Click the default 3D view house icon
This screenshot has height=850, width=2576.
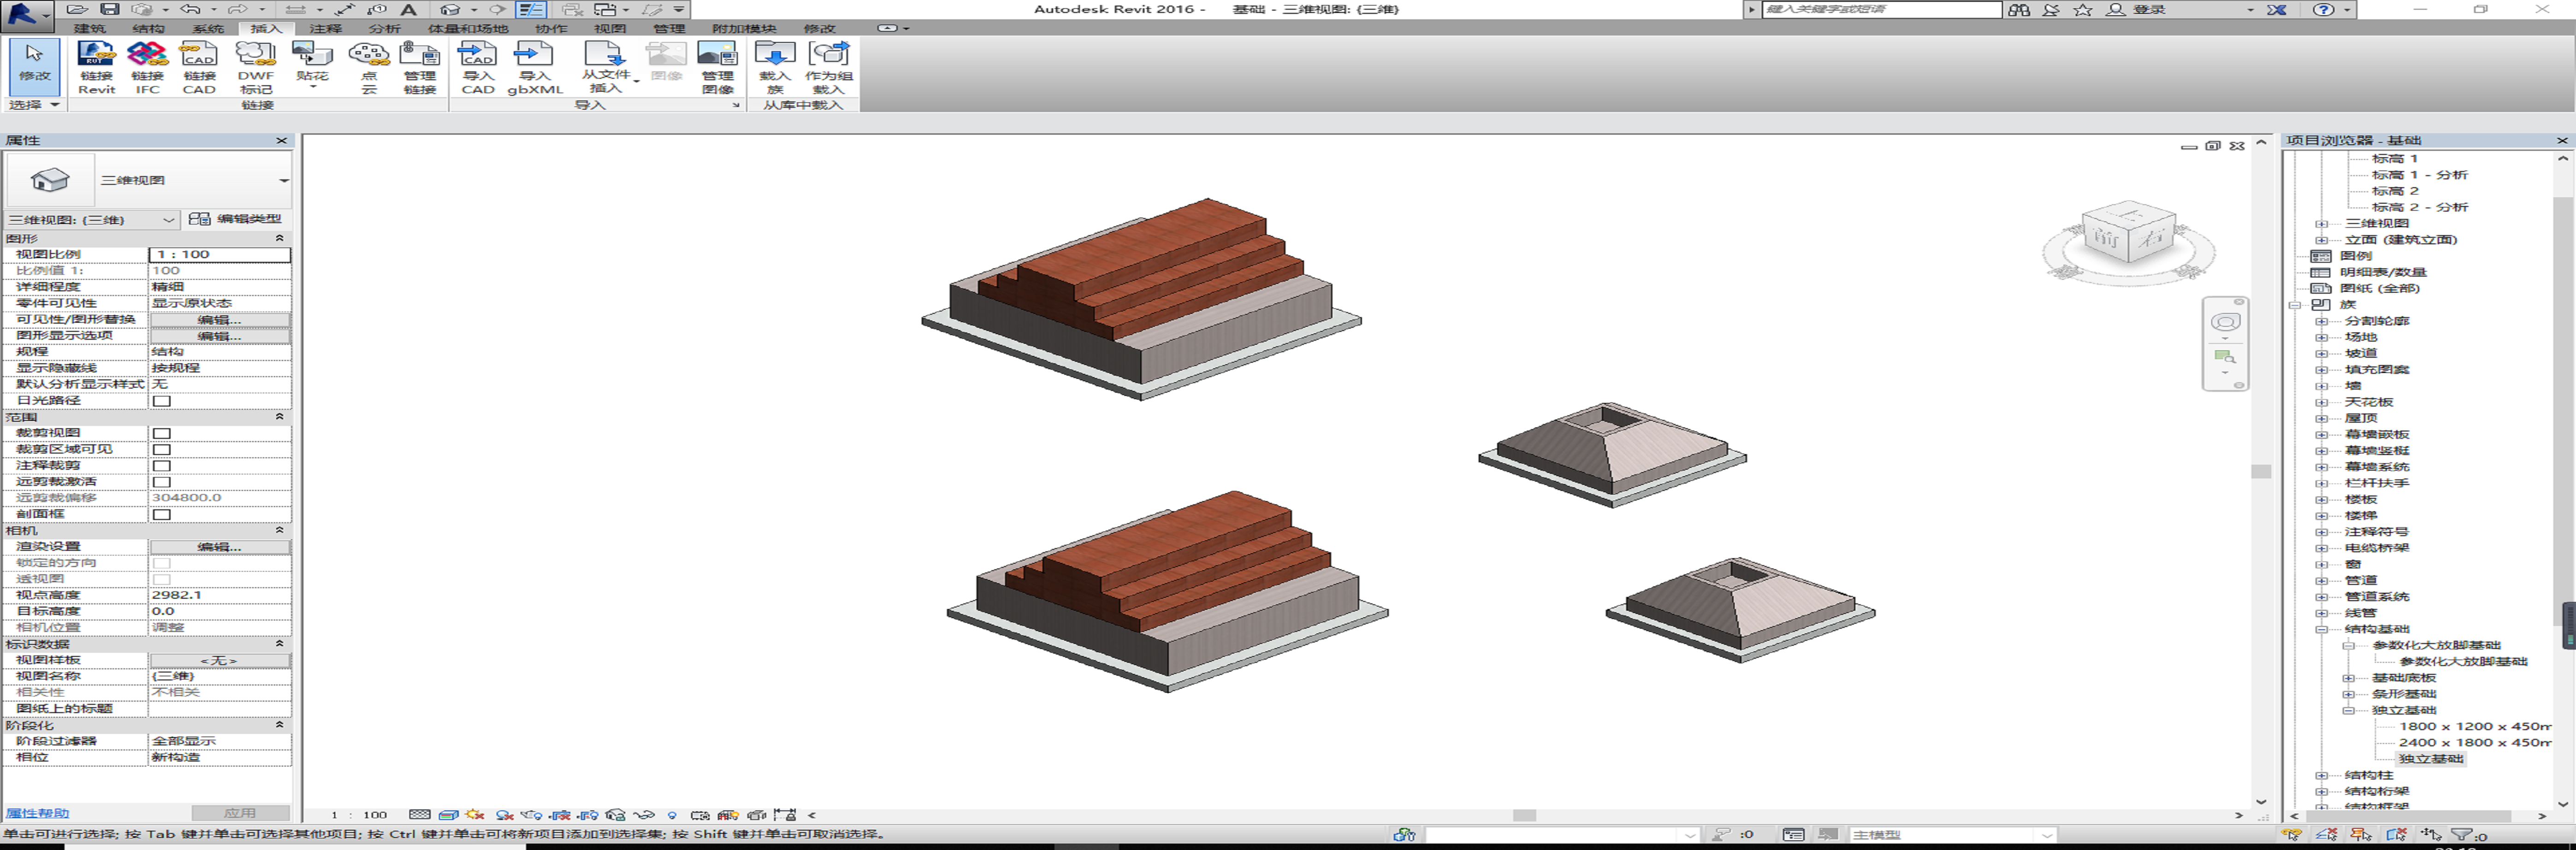coord(450,9)
